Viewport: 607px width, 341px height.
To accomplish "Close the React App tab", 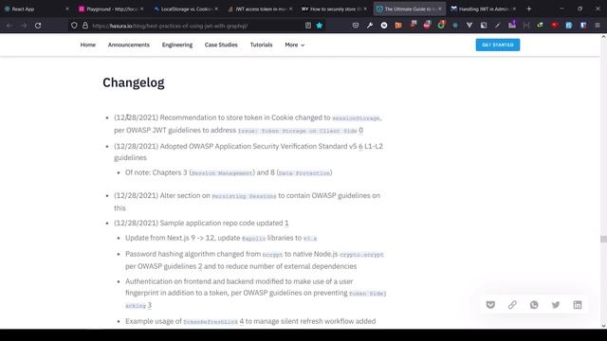I will tap(67, 9).
